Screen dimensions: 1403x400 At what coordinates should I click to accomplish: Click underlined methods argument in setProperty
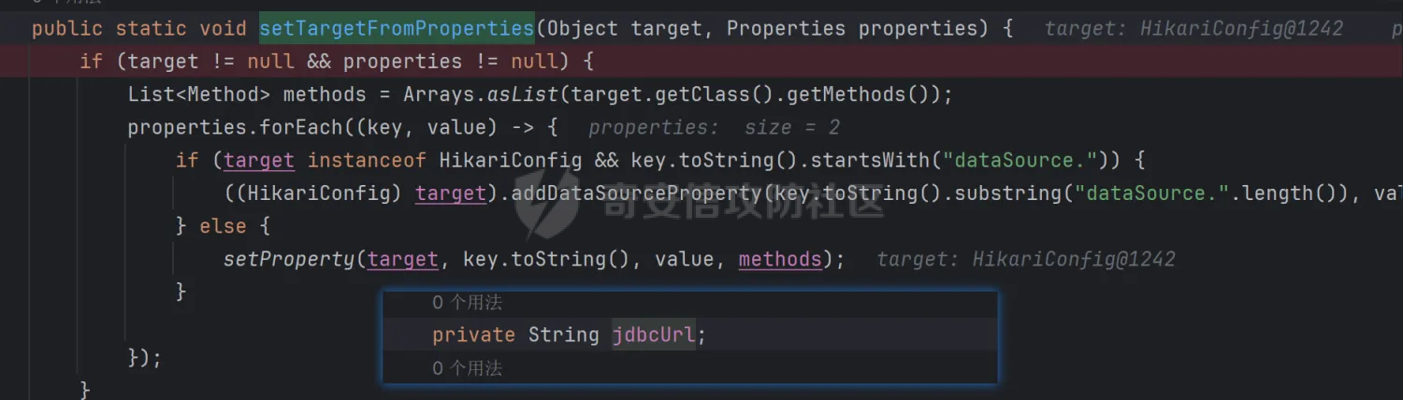pyautogui.click(x=779, y=259)
